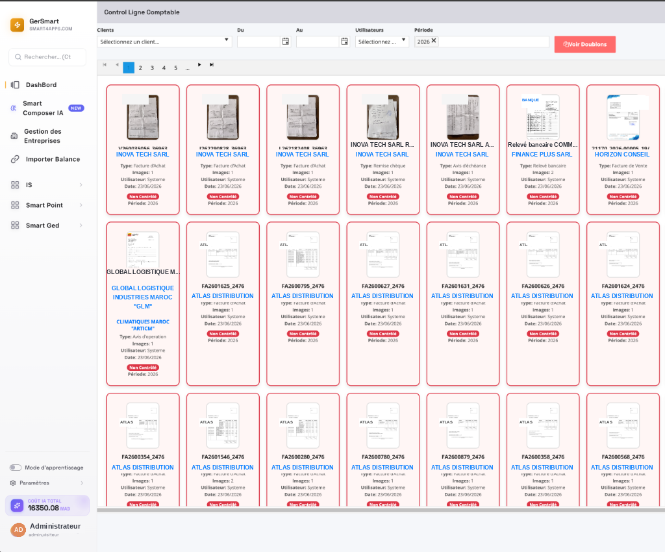This screenshot has height=552, width=665.
Task: Click the Smart Composer IA sparkle icon
Action: click(13, 108)
